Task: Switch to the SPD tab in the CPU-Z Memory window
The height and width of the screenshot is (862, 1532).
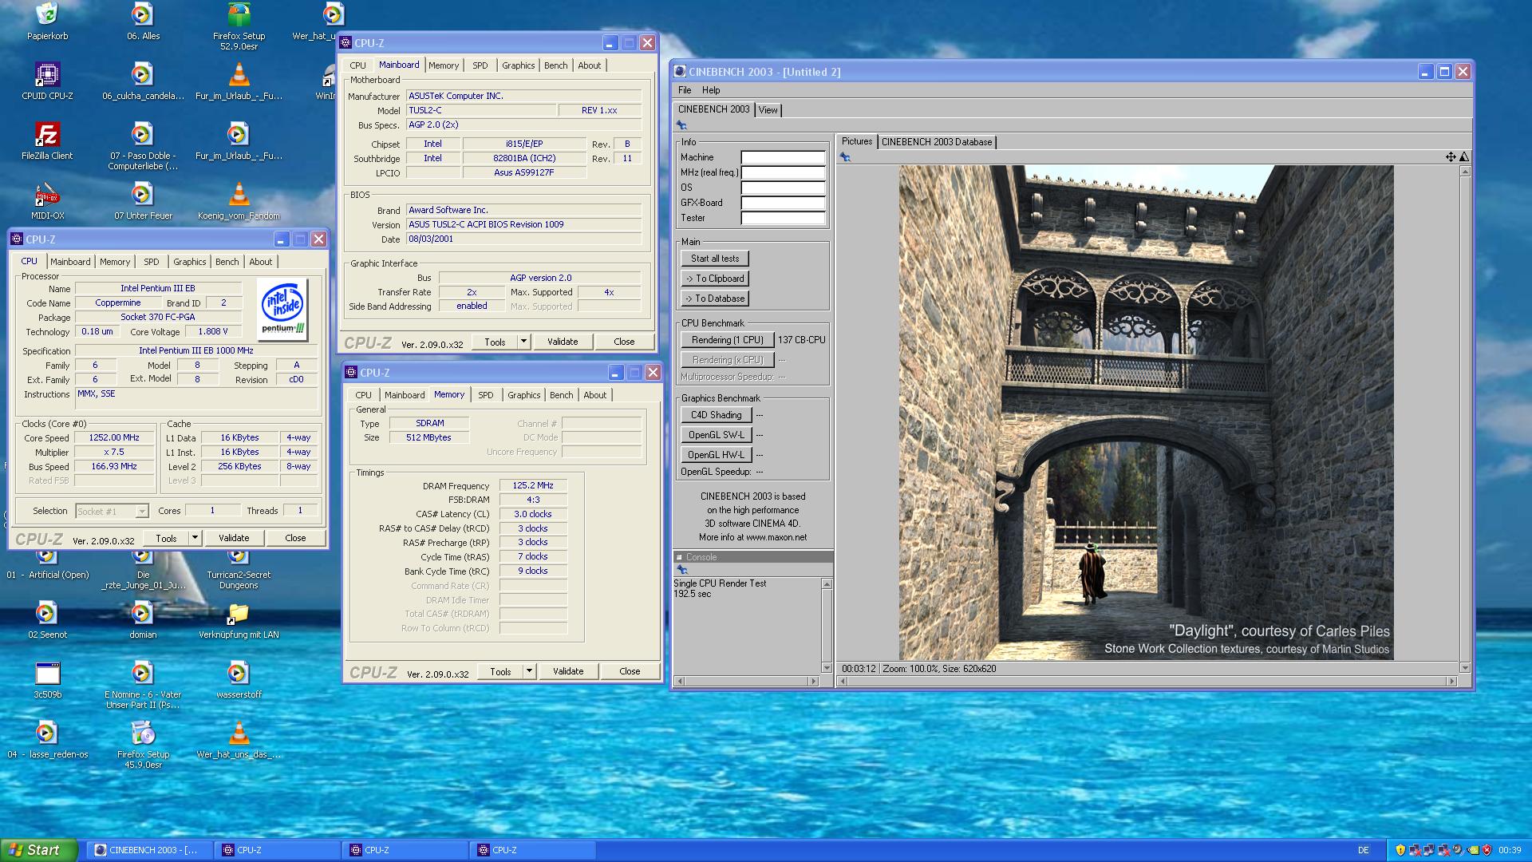Action: pyautogui.click(x=485, y=395)
